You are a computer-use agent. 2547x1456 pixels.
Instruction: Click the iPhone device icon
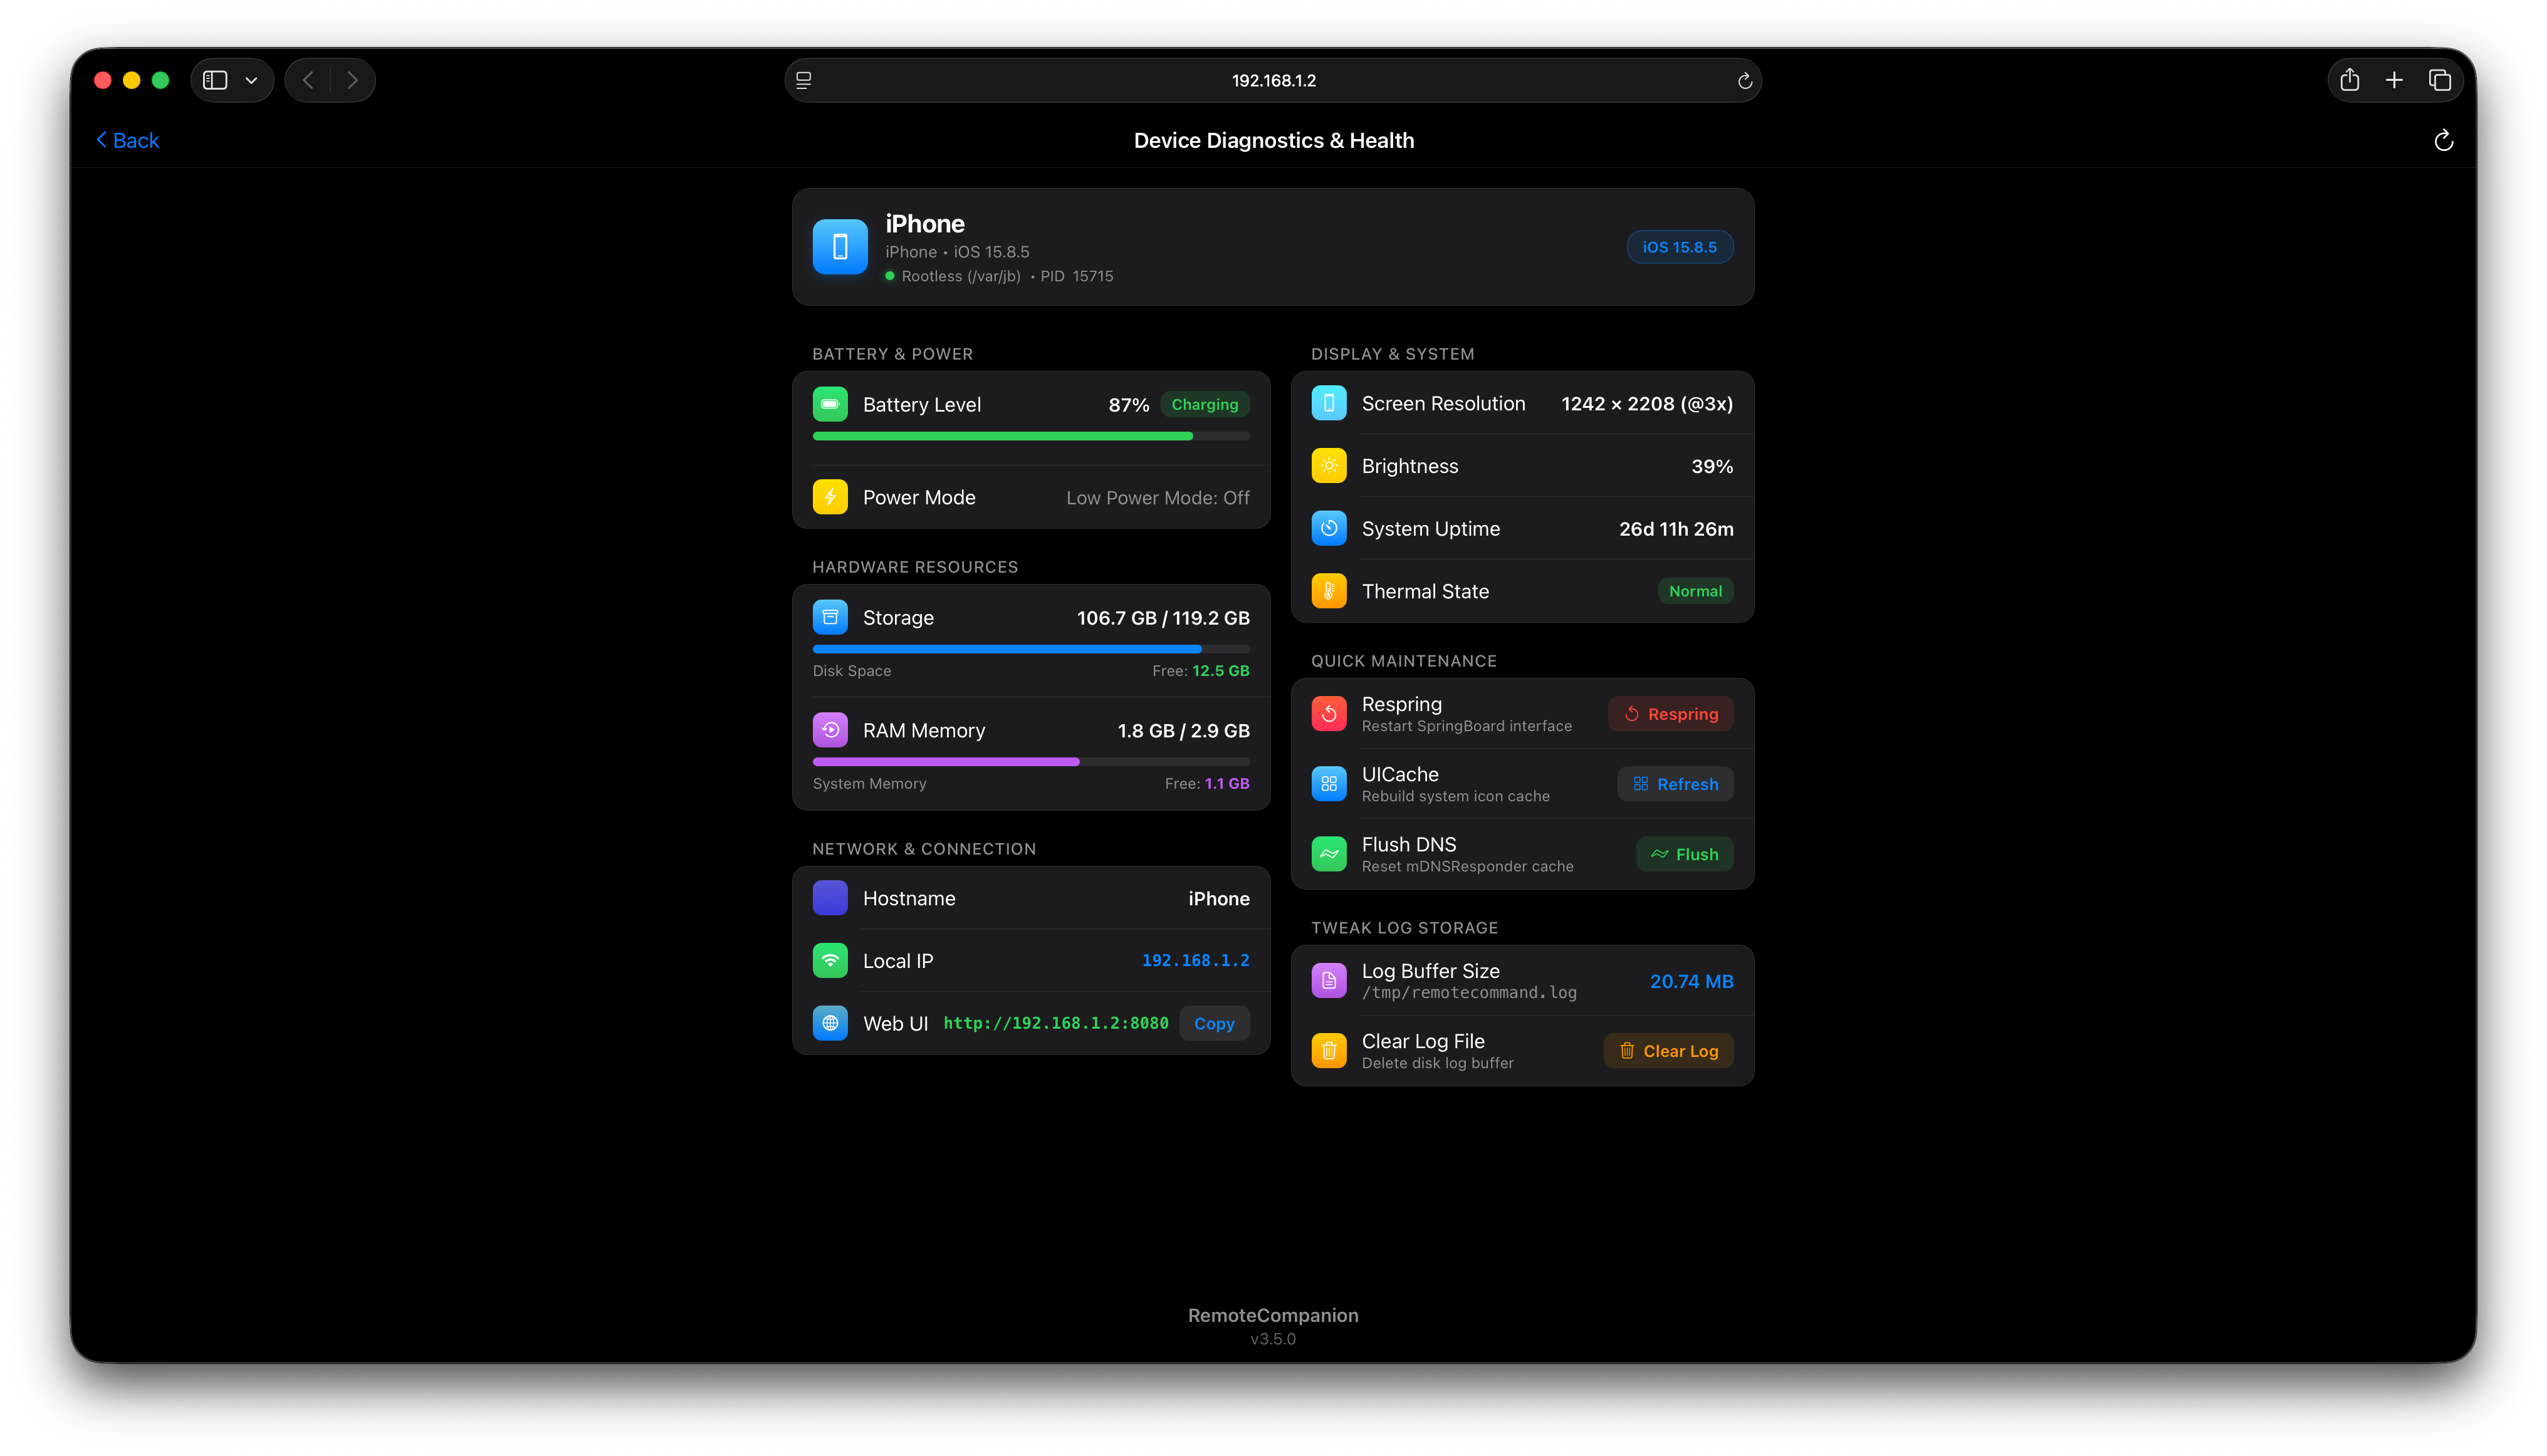click(x=839, y=246)
